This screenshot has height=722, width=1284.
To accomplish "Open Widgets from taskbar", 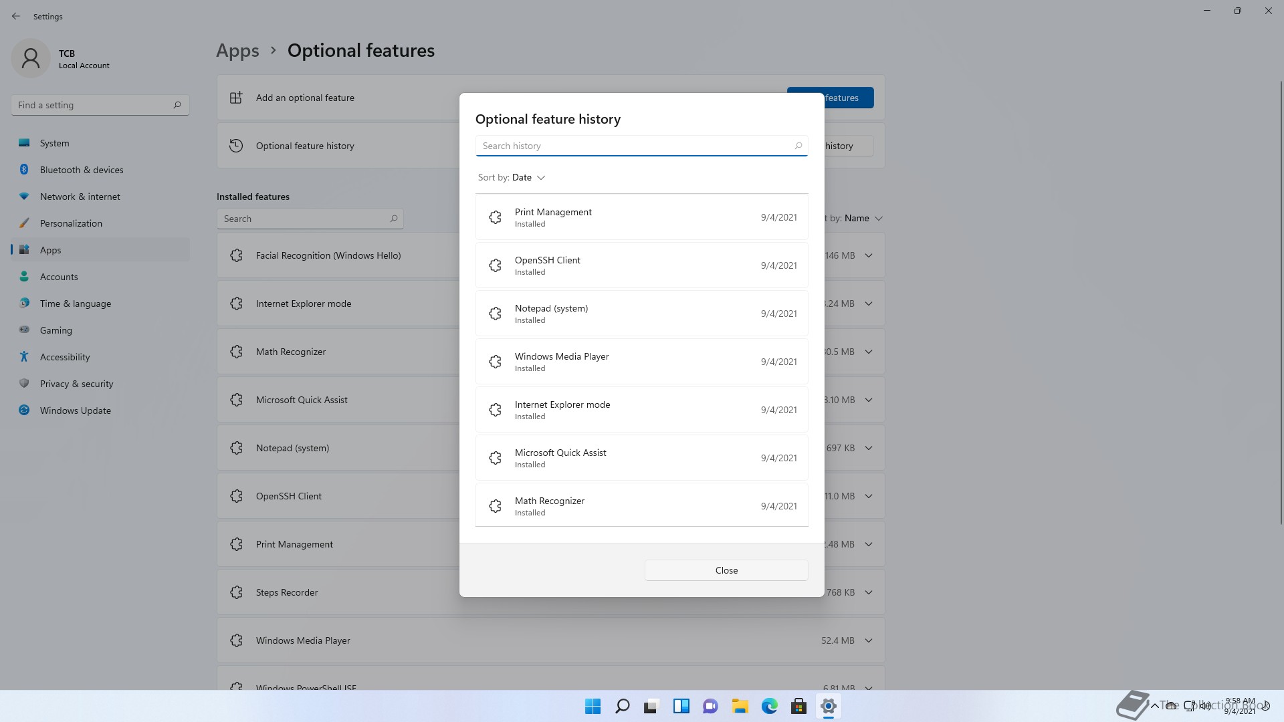I will coord(681,706).
